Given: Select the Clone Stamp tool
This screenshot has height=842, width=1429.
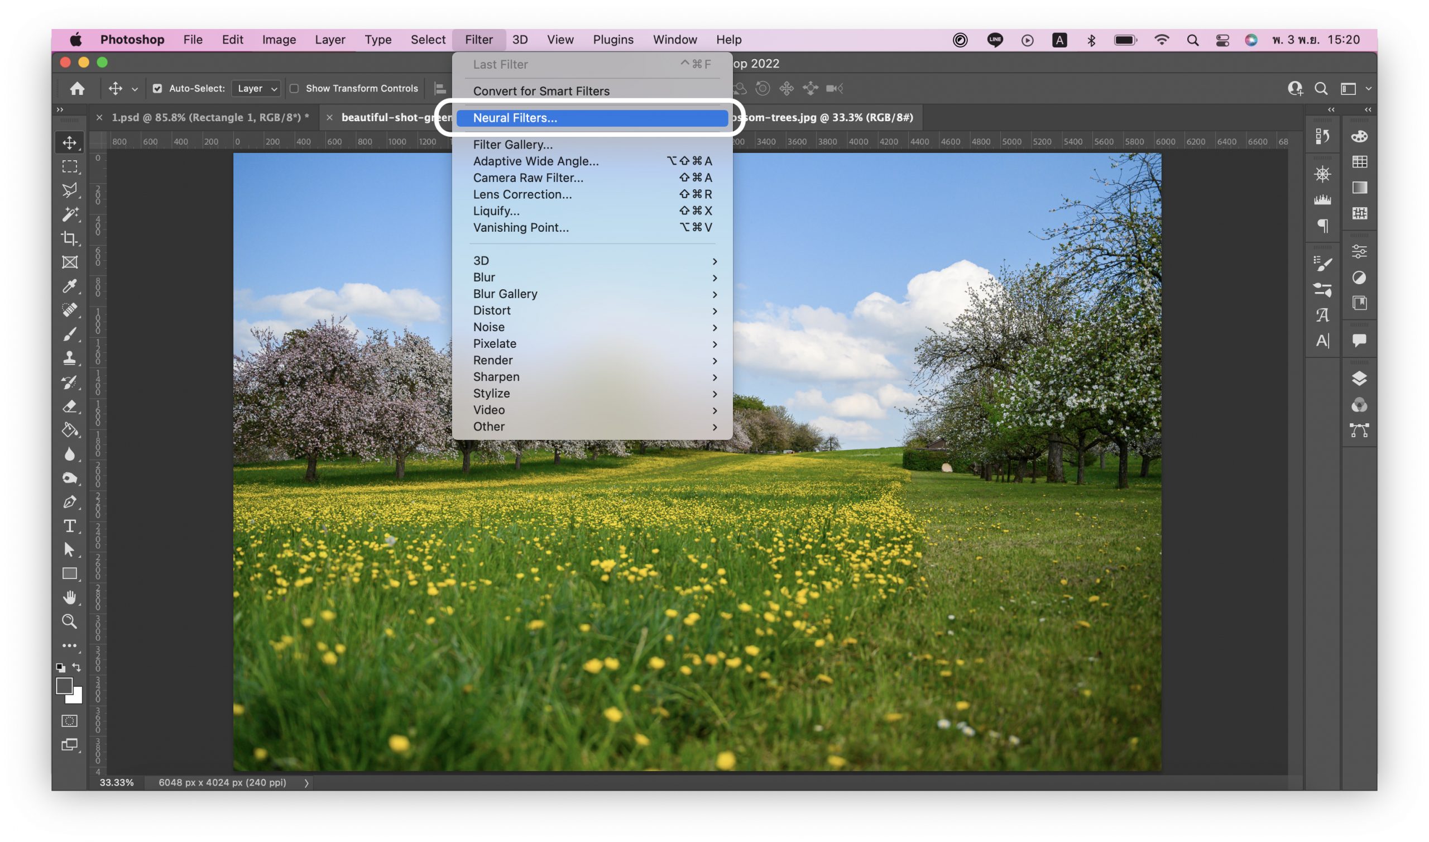Looking at the screenshot, I should point(70,358).
